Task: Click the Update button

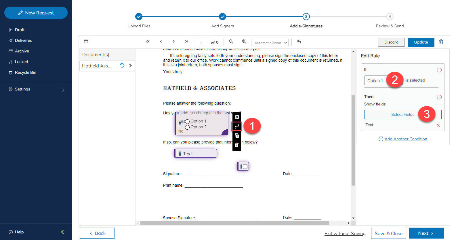Action: point(421,42)
